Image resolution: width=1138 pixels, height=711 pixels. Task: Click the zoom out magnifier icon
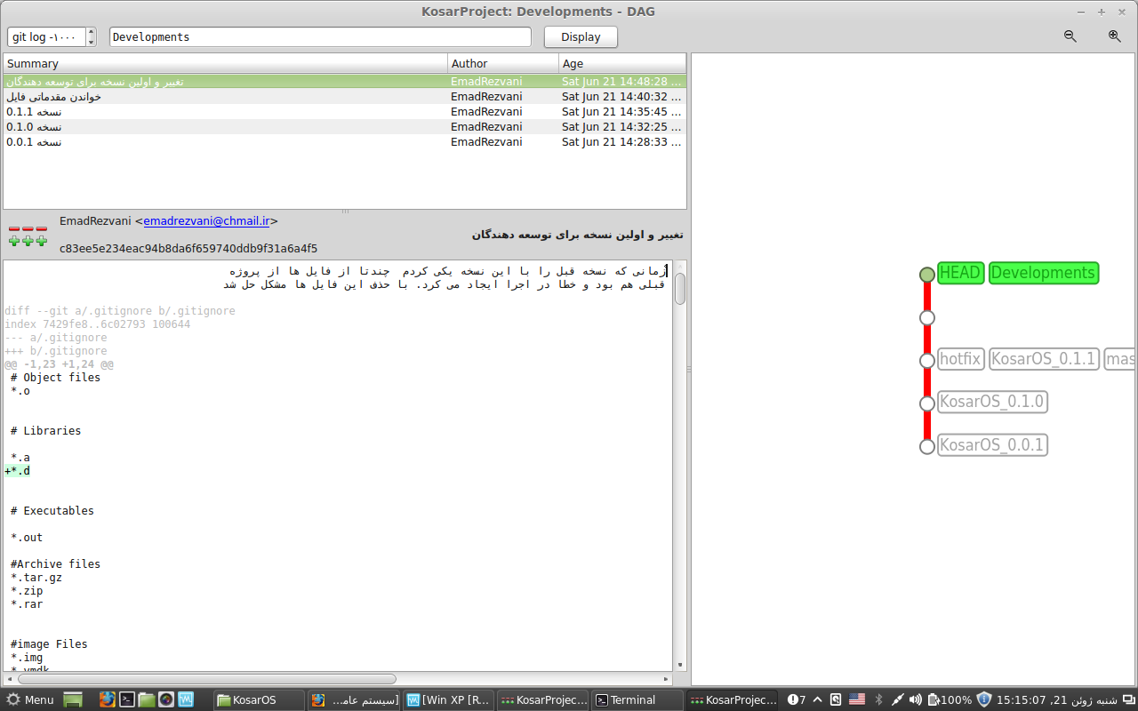(x=1070, y=36)
